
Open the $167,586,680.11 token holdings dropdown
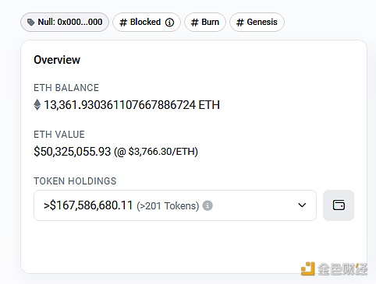click(x=175, y=205)
